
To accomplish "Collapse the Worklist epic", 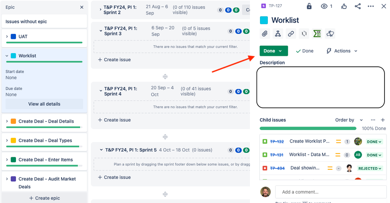I will coord(7,56).
